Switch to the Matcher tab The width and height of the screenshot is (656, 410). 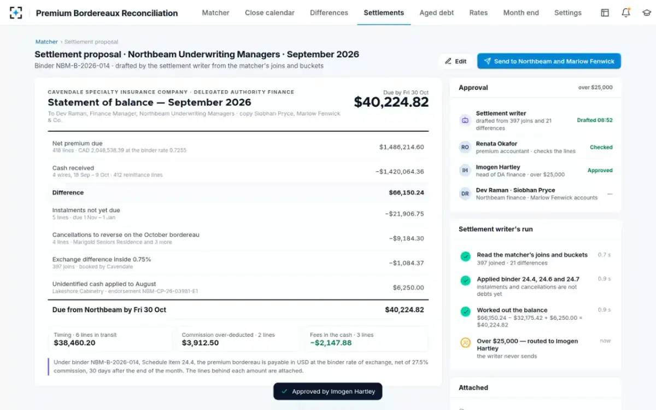click(x=215, y=13)
